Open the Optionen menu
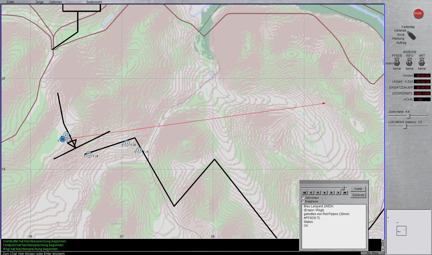The width and height of the screenshot is (432, 255). click(x=56, y=2)
